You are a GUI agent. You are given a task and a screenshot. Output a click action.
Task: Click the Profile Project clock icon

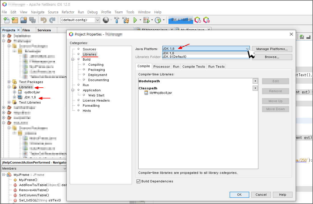click(158, 20)
